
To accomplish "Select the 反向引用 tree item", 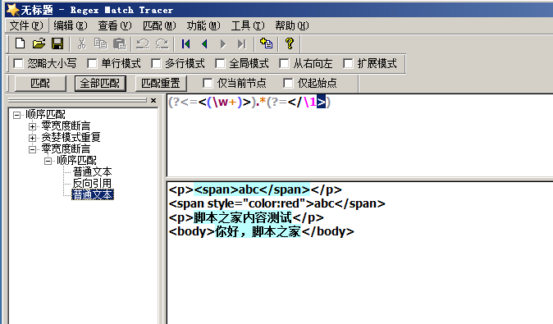I will click(x=92, y=184).
